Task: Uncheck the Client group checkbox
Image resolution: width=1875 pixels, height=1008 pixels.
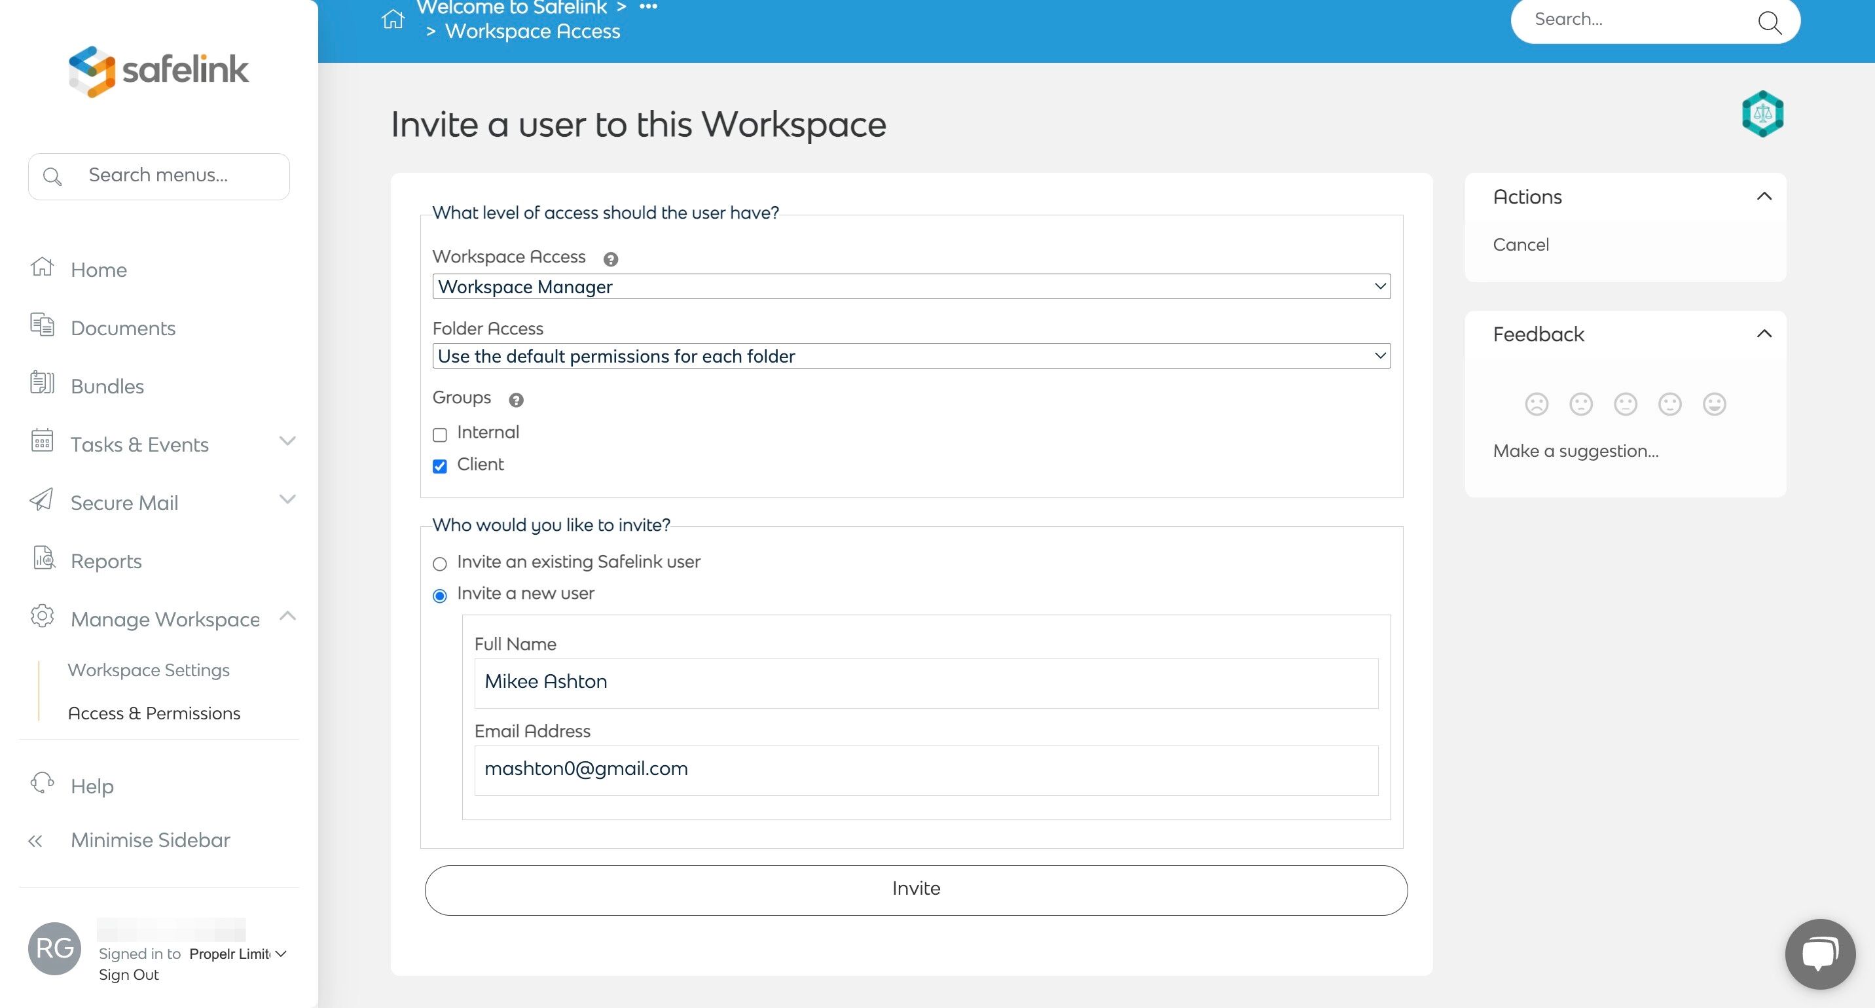Action: pos(440,467)
